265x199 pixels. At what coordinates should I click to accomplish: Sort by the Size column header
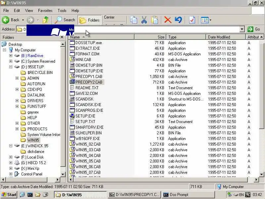click(150, 37)
